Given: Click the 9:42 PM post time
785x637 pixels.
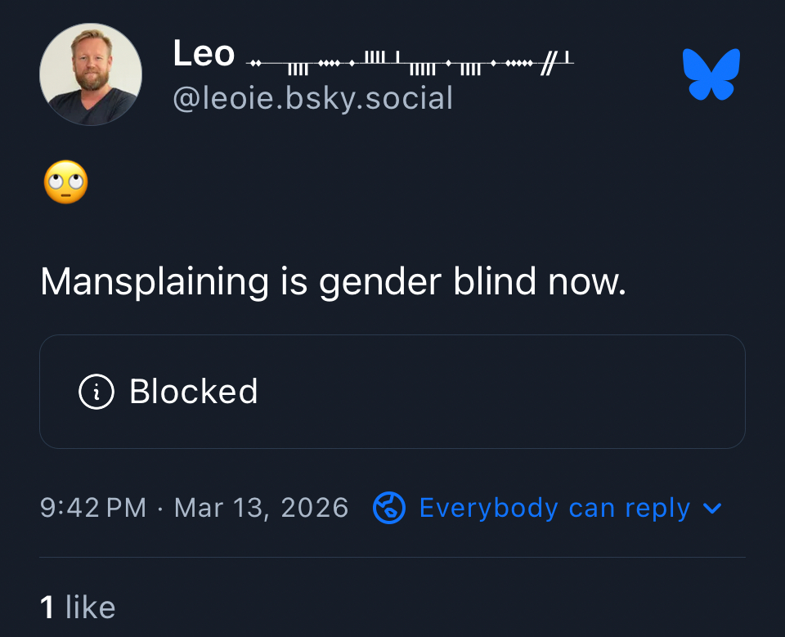Looking at the screenshot, I should pyautogui.click(x=92, y=508).
